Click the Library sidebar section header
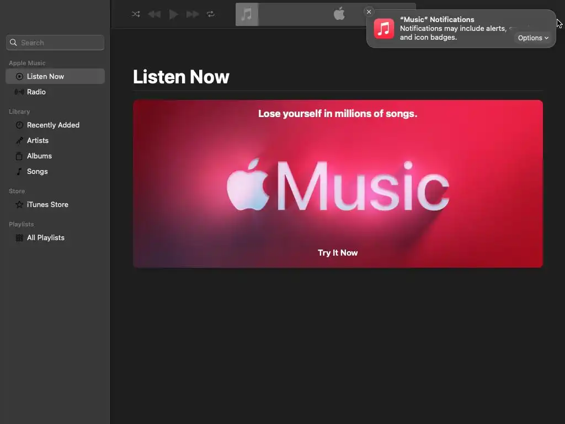Viewport: 565px width, 424px height. pyautogui.click(x=19, y=112)
